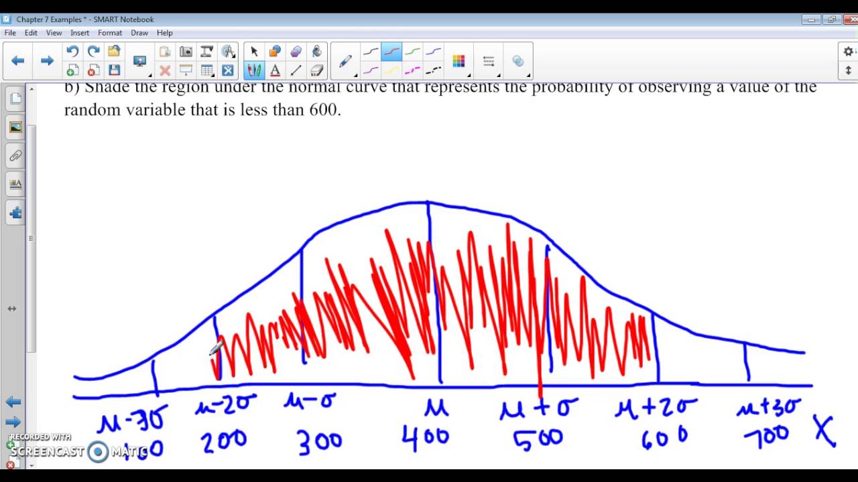Screen dimensions: 858x482
Task: Insert a table
Action: tap(207, 70)
